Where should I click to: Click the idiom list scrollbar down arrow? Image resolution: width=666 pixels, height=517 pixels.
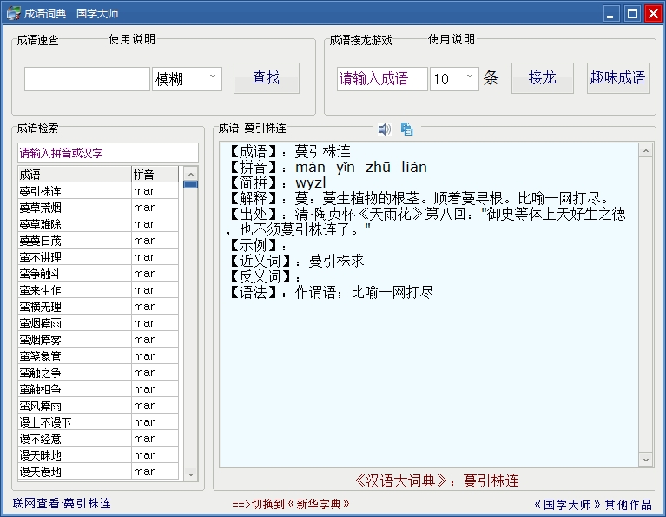[191, 474]
